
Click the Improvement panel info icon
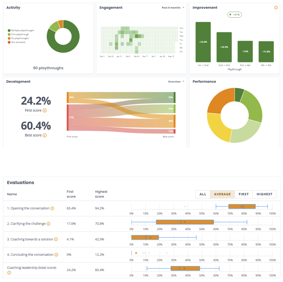coord(276,7)
